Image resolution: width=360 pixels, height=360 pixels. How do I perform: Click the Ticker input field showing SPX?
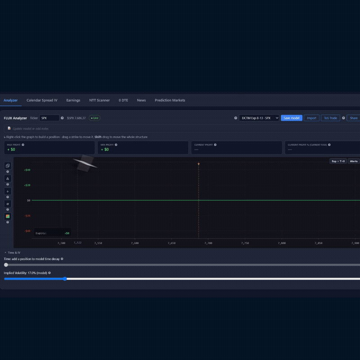tap(49, 118)
